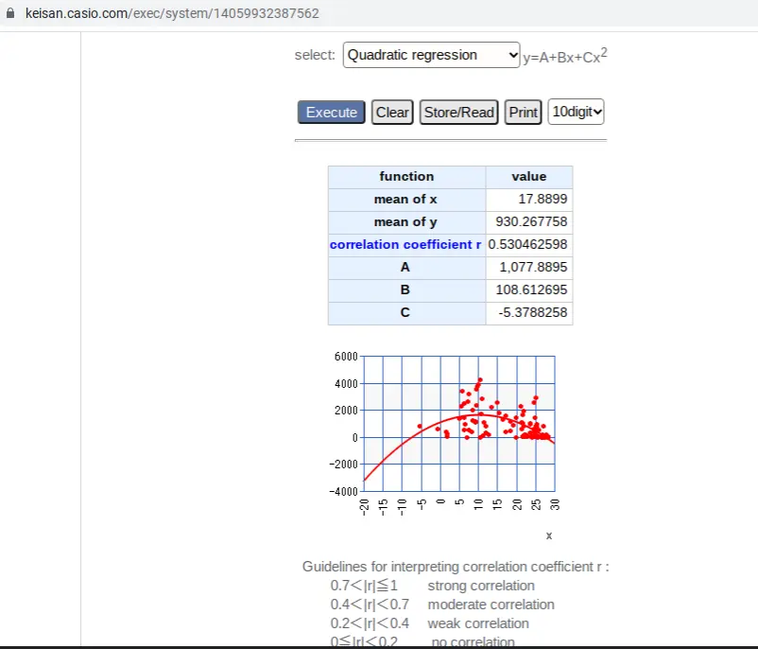Click 'moderate correlation' guideline text

click(x=491, y=605)
